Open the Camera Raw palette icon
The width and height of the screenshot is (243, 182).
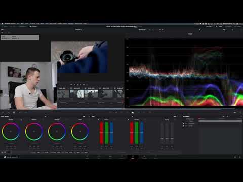click(x=3, y=112)
